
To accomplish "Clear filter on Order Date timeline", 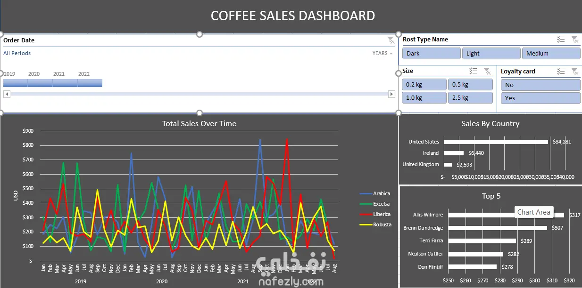I will pyautogui.click(x=391, y=40).
